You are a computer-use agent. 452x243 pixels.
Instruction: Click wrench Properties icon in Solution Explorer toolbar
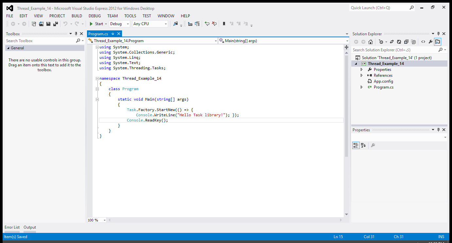pos(430,42)
